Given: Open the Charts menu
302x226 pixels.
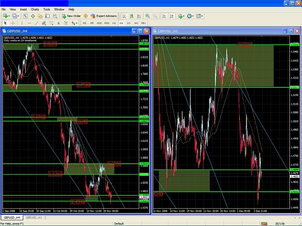Looking at the screenshot, I should pos(35,10).
